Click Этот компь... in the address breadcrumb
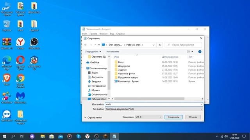The height and width of the screenshot is (140, 250). tap(115, 45)
